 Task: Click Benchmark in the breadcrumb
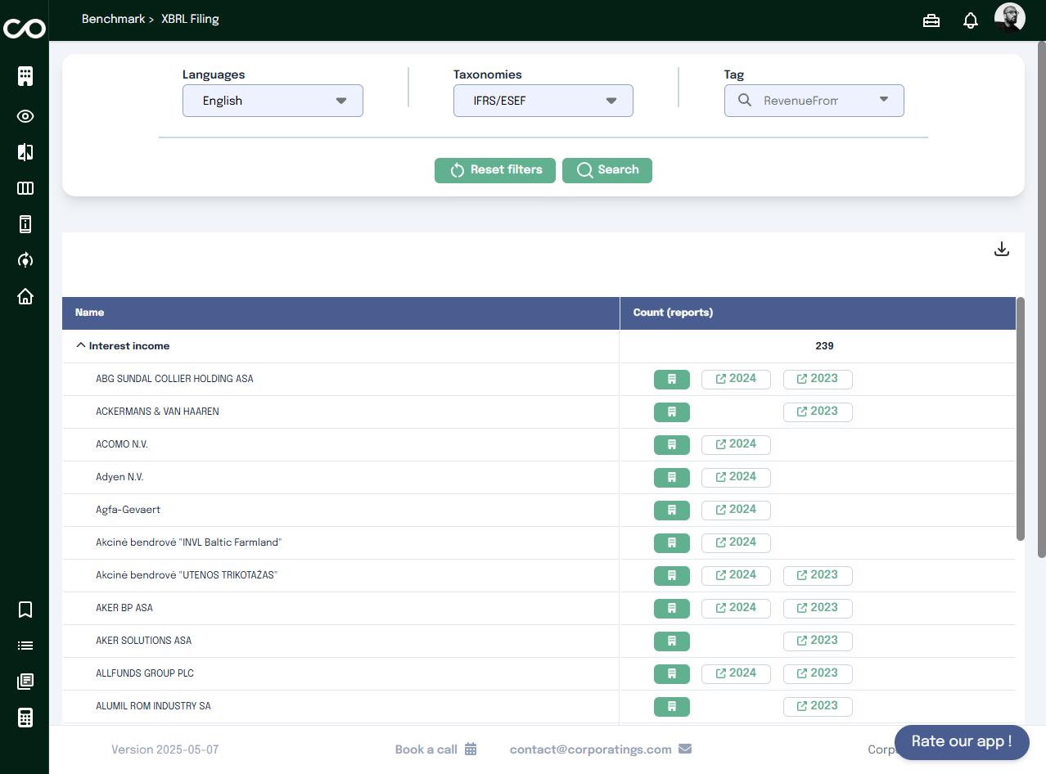[113, 19]
